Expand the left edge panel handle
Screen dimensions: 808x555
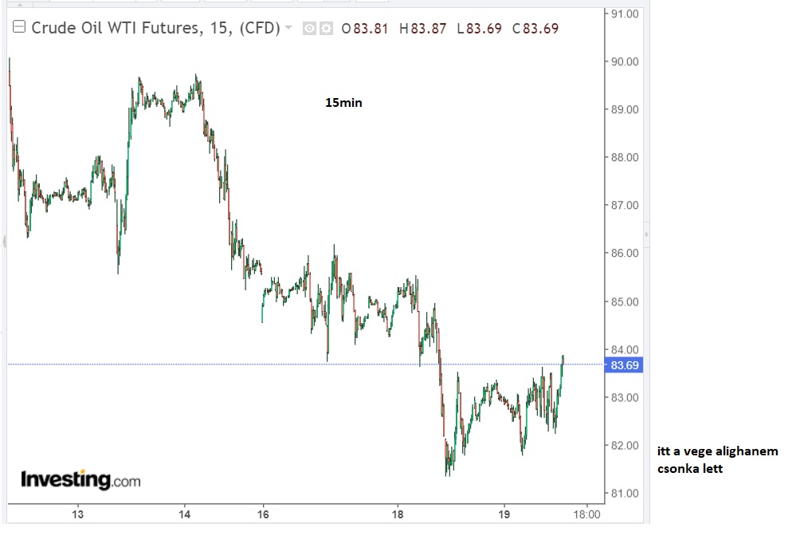tap(4, 241)
